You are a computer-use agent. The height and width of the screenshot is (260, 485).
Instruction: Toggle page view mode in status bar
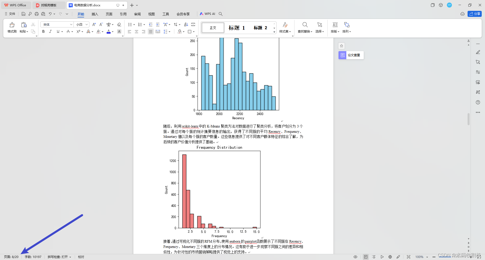pos(366,257)
